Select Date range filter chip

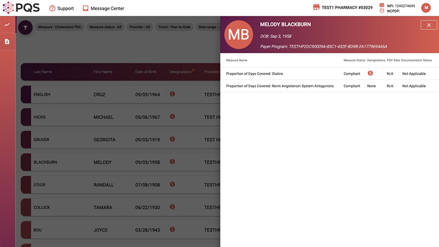click(x=208, y=27)
